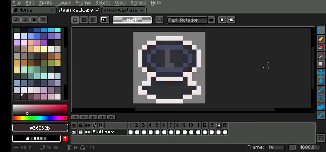Screen dimensions: 326x152
Task: Click the Mask transparent color button
Action: pyautogui.click(x=132, y=20)
